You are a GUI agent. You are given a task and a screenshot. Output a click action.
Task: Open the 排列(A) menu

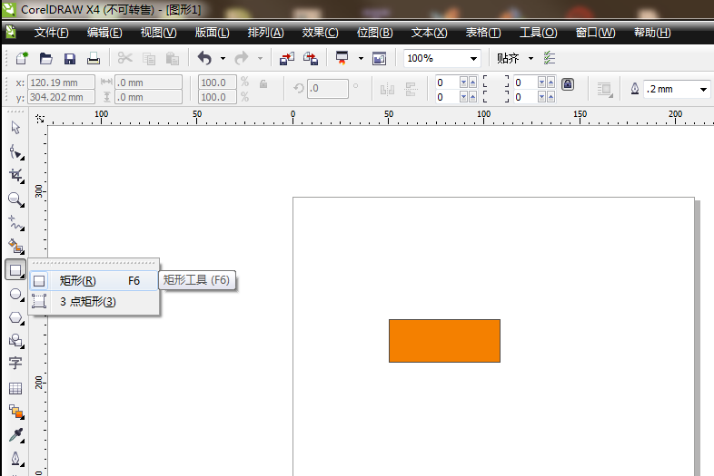(265, 33)
